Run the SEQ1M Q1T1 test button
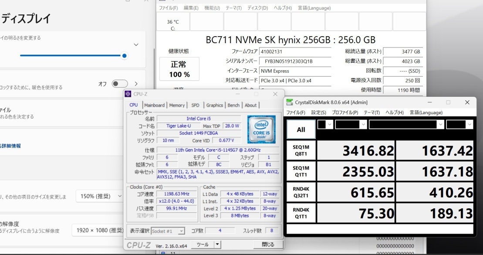Image resolution: width=483 pixels, height=255 pixels. [x=301, y=171]
